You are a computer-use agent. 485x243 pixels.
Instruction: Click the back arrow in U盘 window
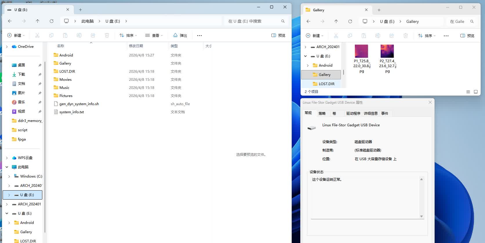click(10, 21)
